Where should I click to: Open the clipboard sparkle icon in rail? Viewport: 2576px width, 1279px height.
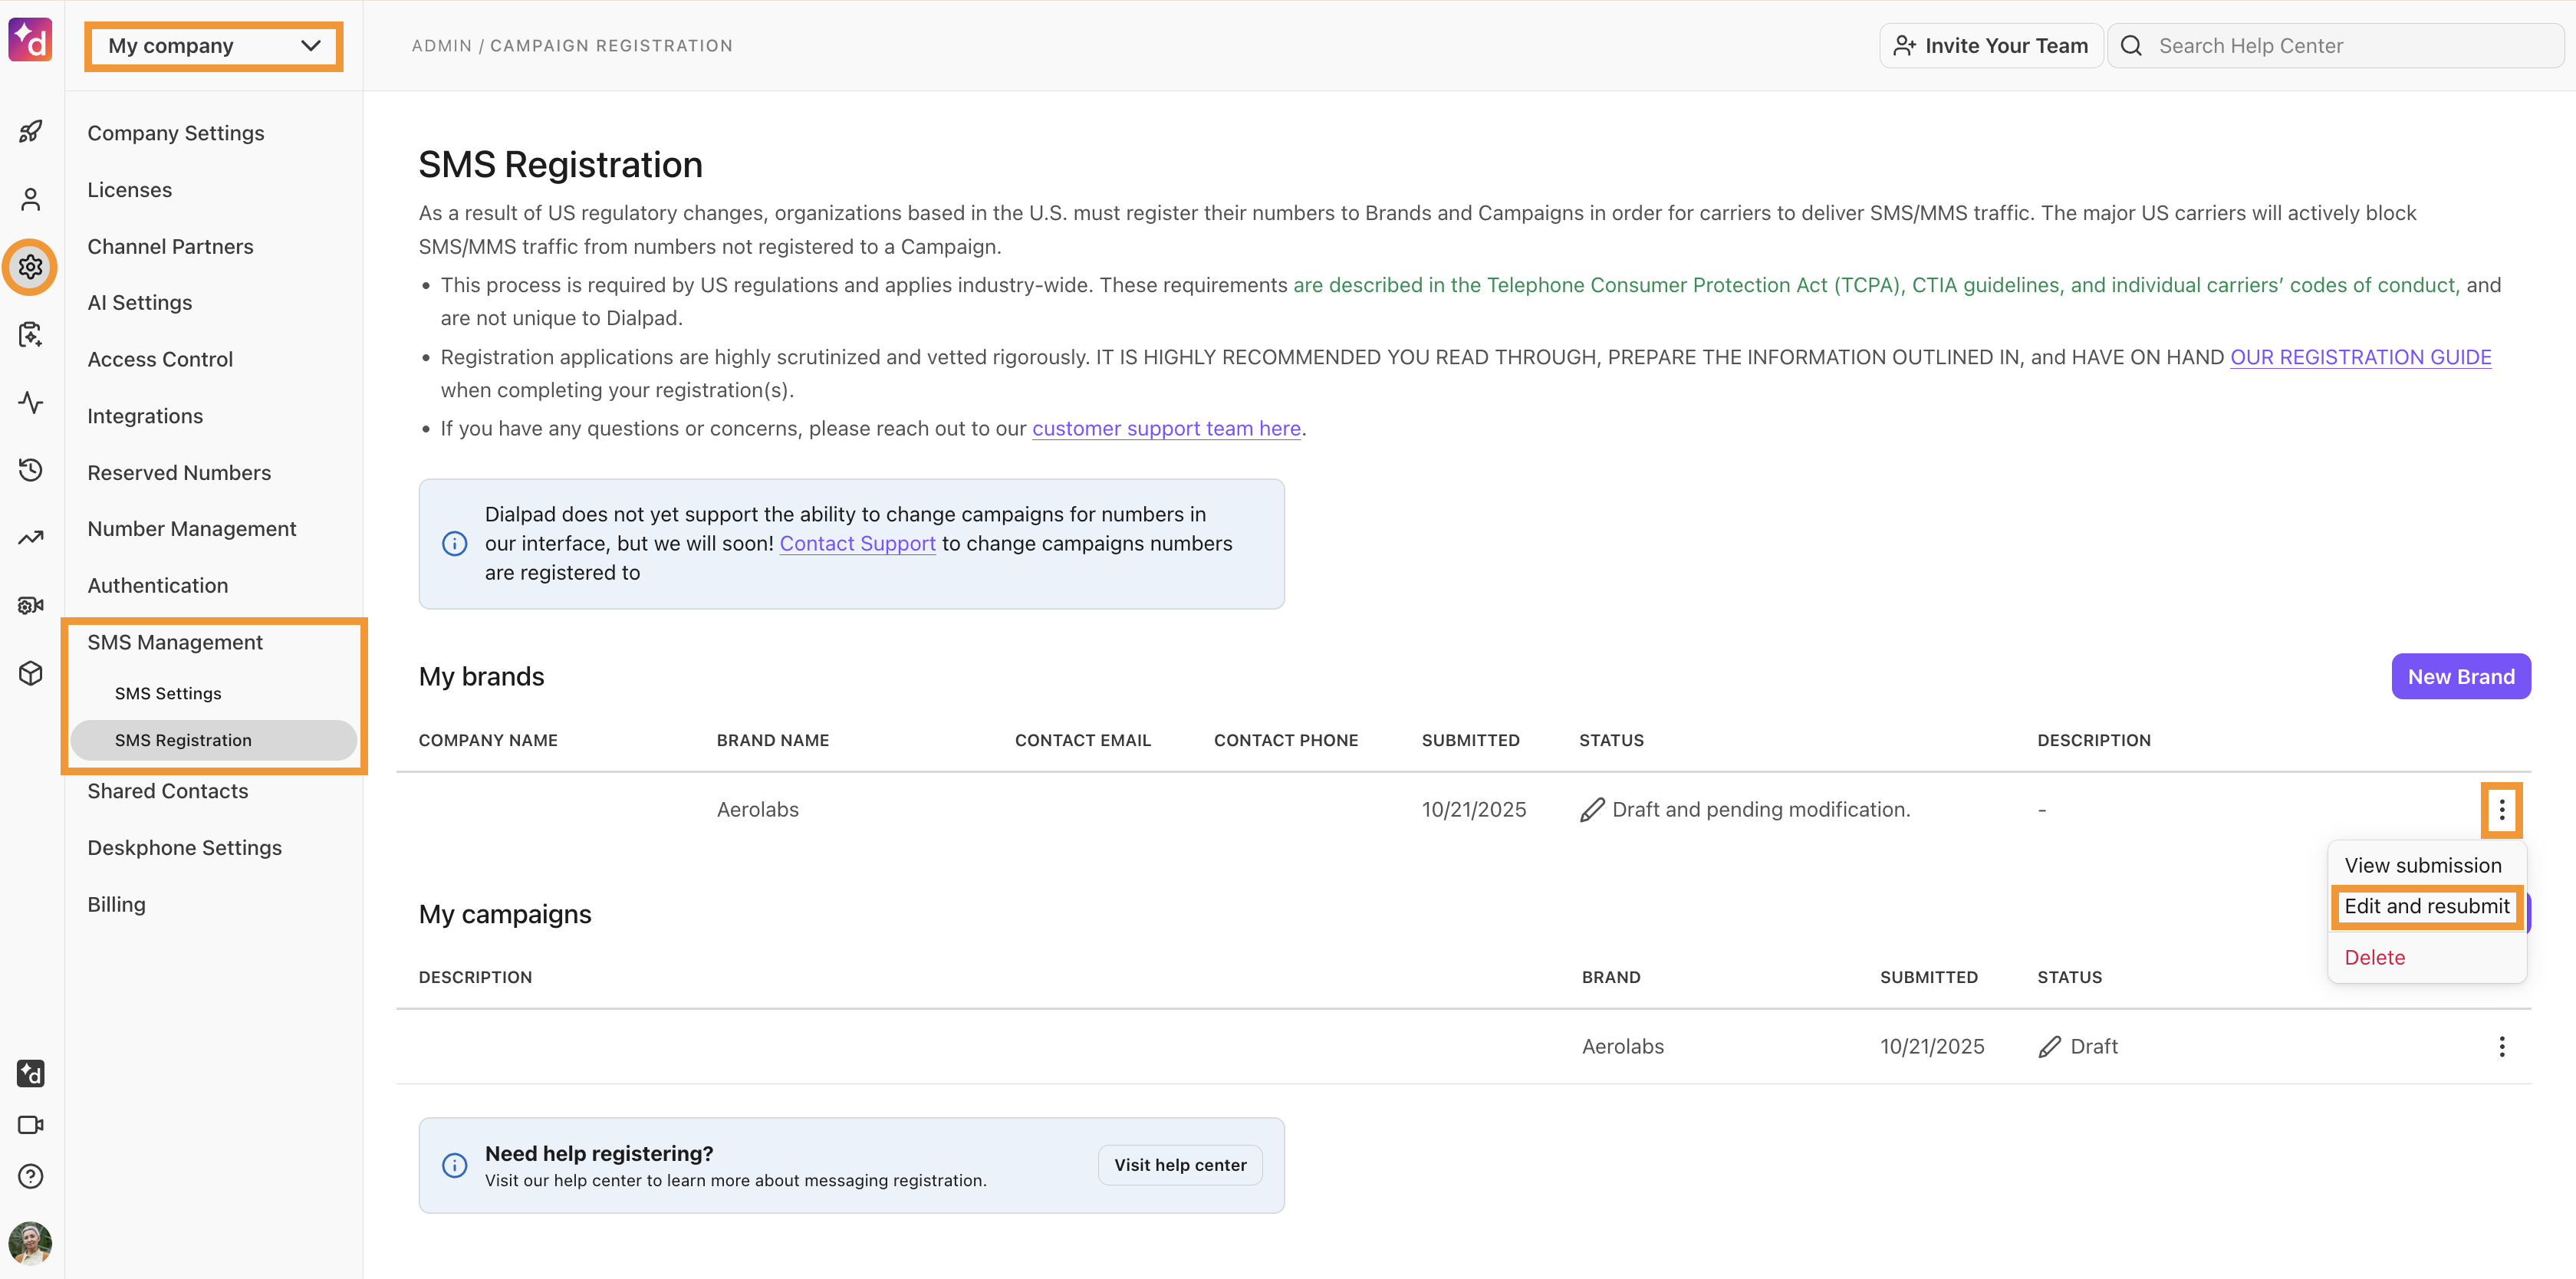tap(31, 334)
